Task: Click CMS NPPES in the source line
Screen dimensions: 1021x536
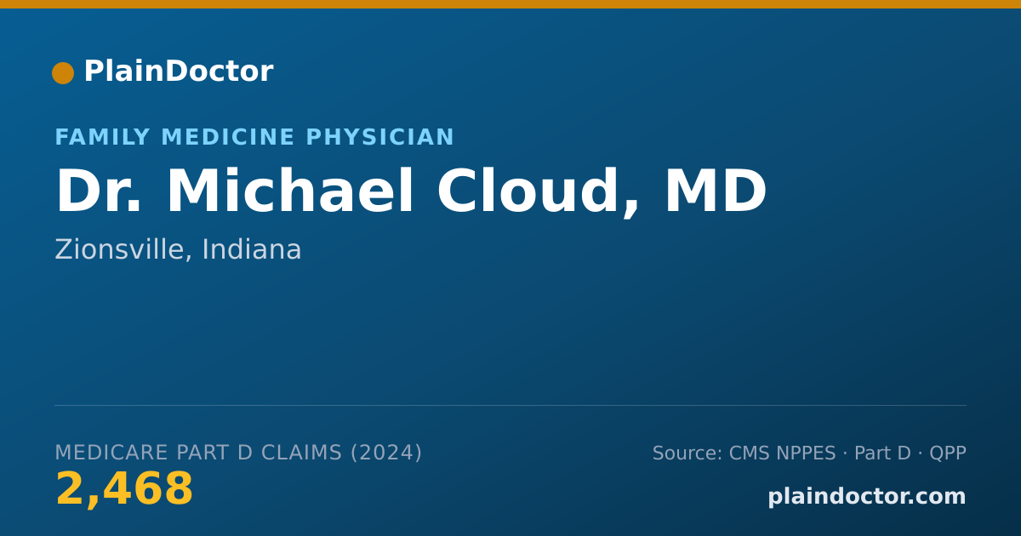Action: pyautogui.click(x=782, y=453)
